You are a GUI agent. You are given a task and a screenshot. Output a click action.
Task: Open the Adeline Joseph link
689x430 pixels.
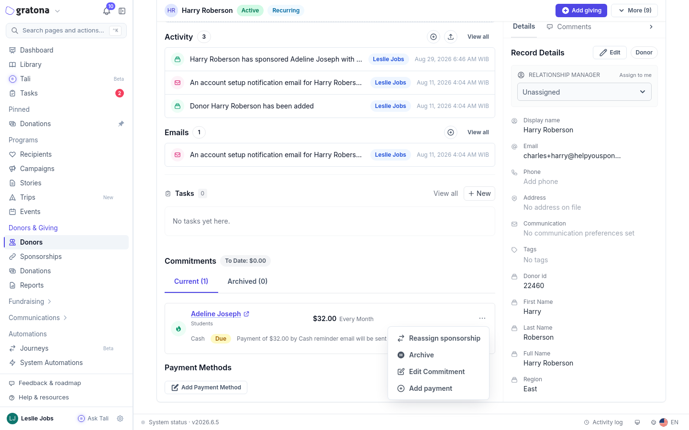pyautogui.click(x=216, y=314)
